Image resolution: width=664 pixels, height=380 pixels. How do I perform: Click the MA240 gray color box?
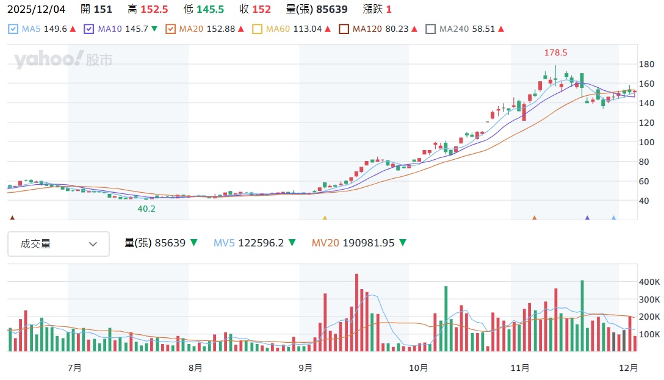coord(430,29)
